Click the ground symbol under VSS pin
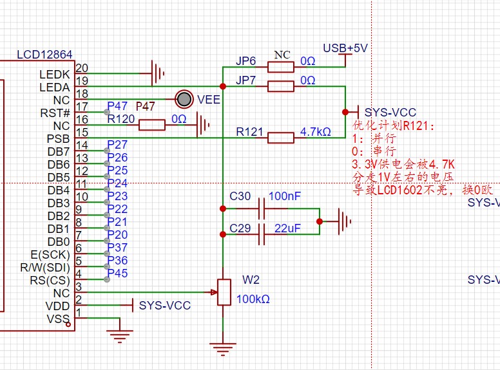Viewport: 500px width, 370px height. [x=120, y=337]
